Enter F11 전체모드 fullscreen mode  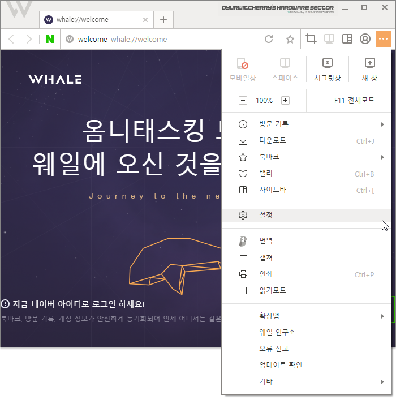pyautogui.click(x=354, y=101)
